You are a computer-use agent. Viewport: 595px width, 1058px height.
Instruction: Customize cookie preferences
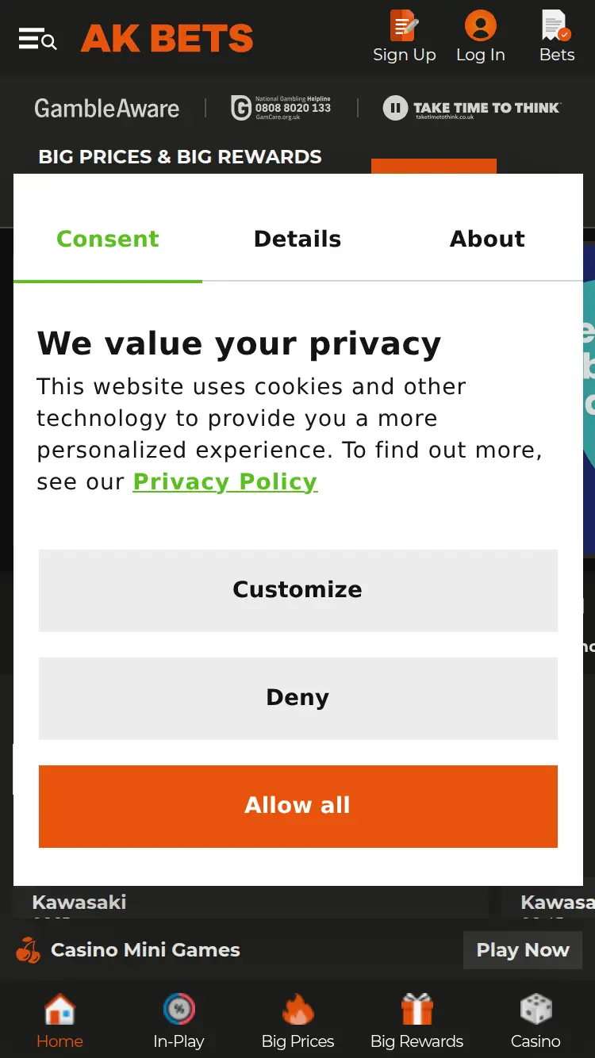[297, 589]
